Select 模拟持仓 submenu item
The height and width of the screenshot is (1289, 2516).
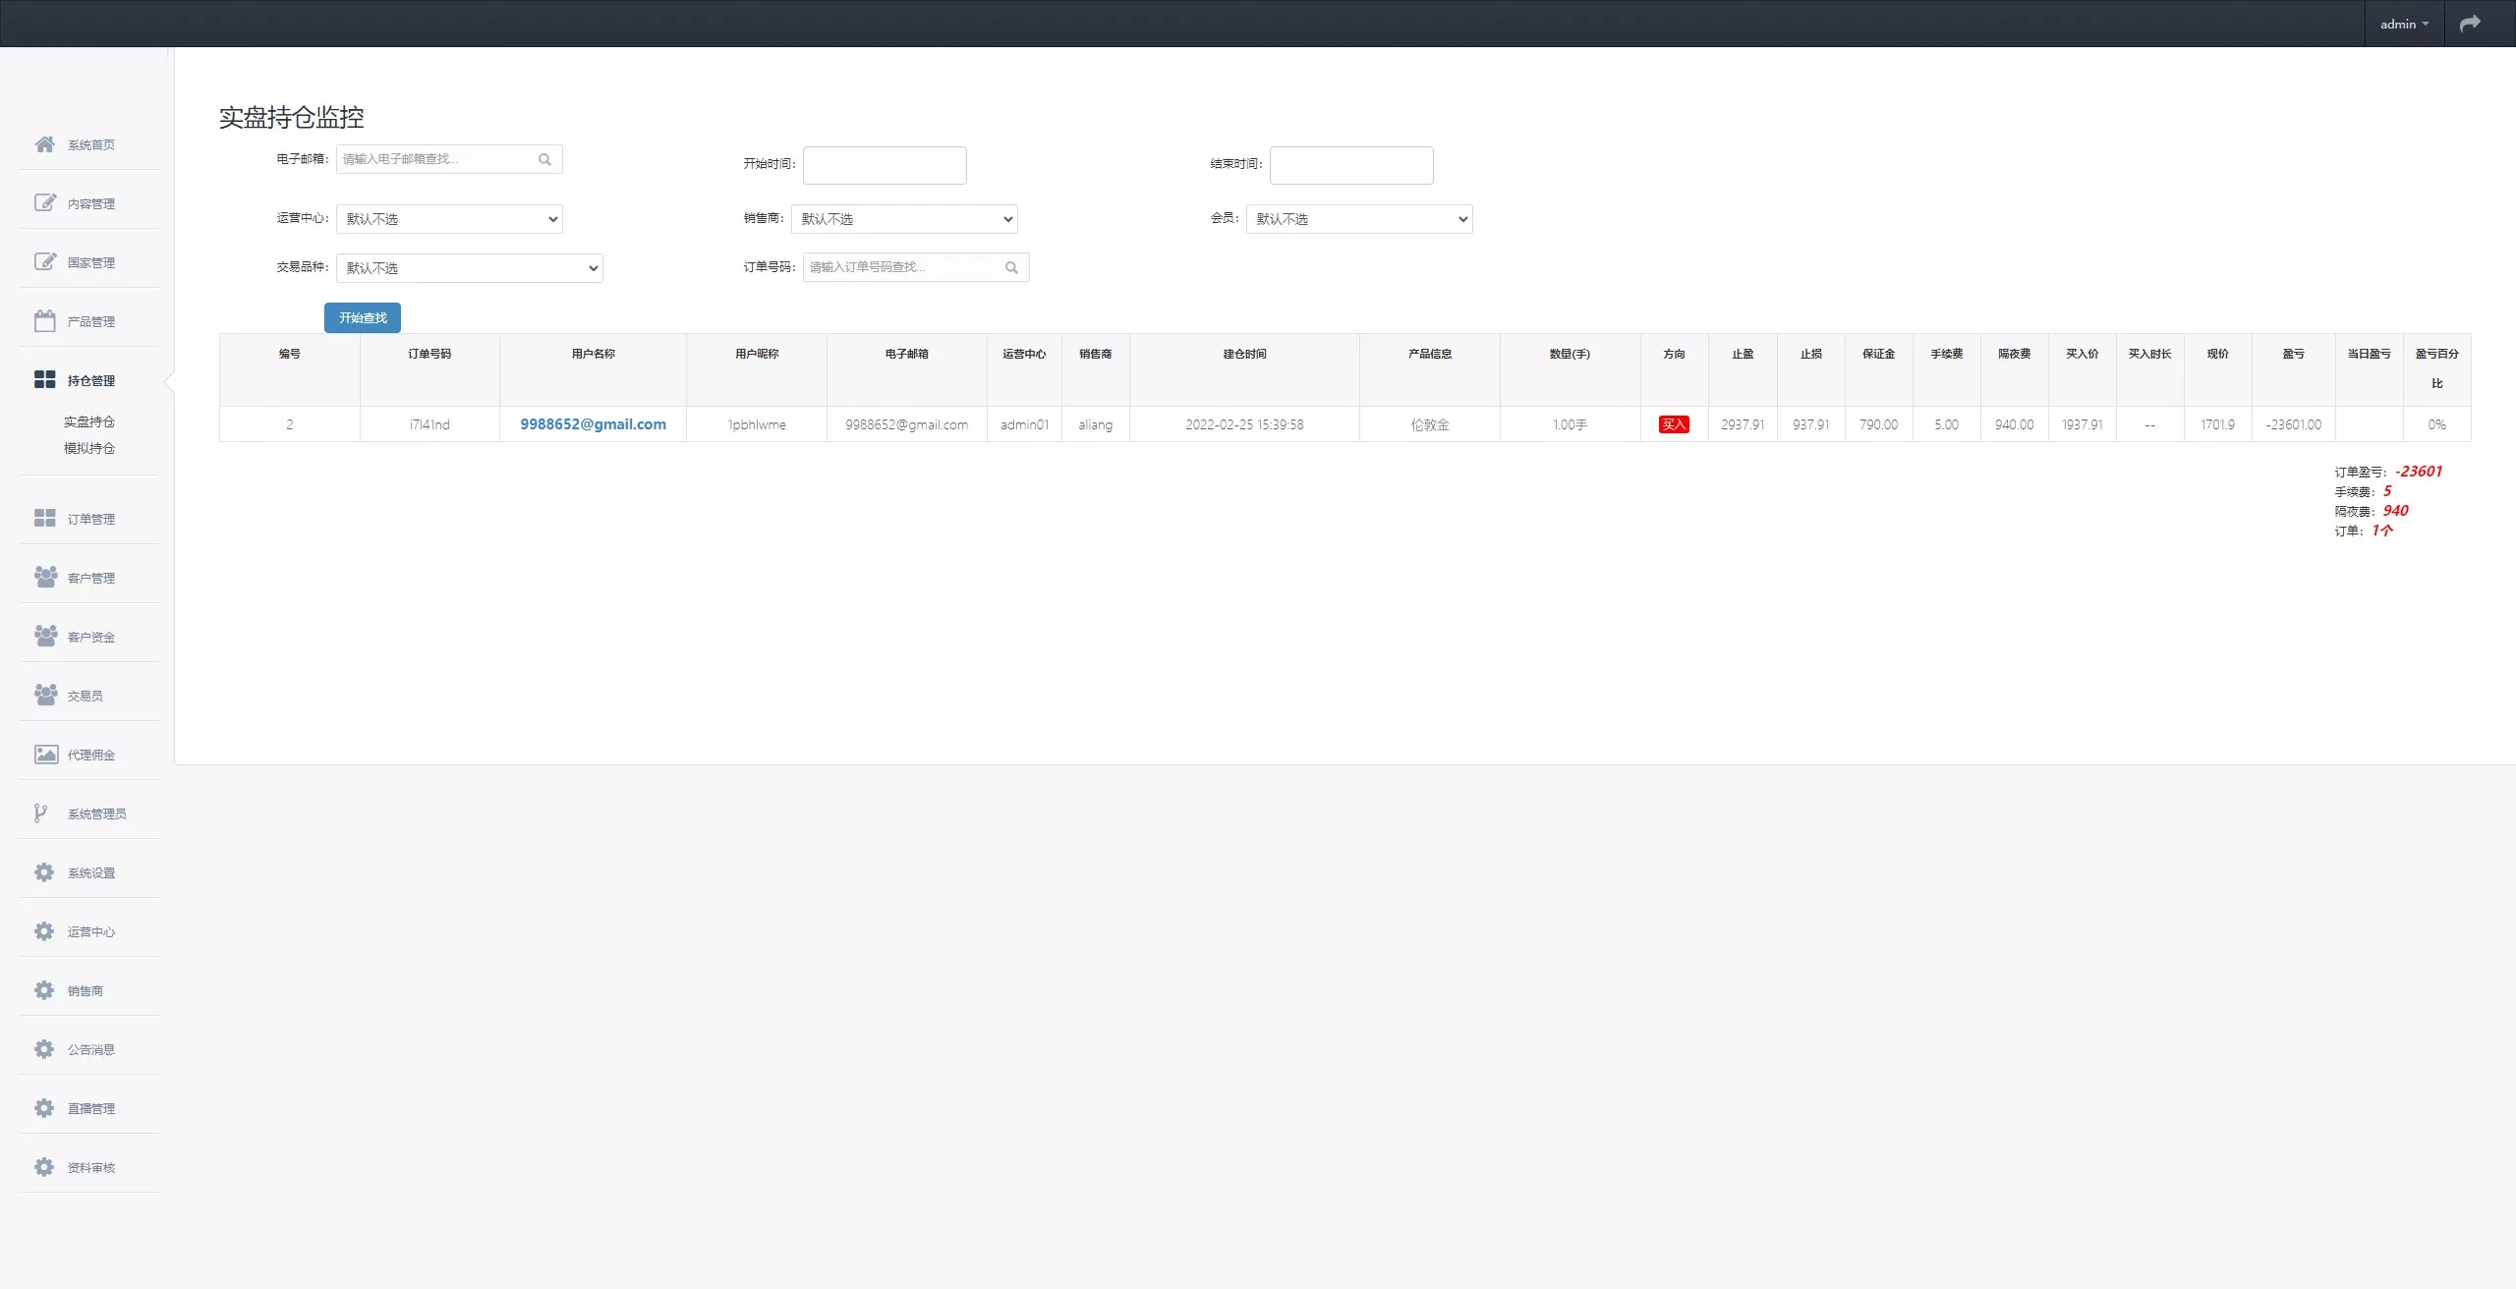pyautogui.click(x=89, y=448)
